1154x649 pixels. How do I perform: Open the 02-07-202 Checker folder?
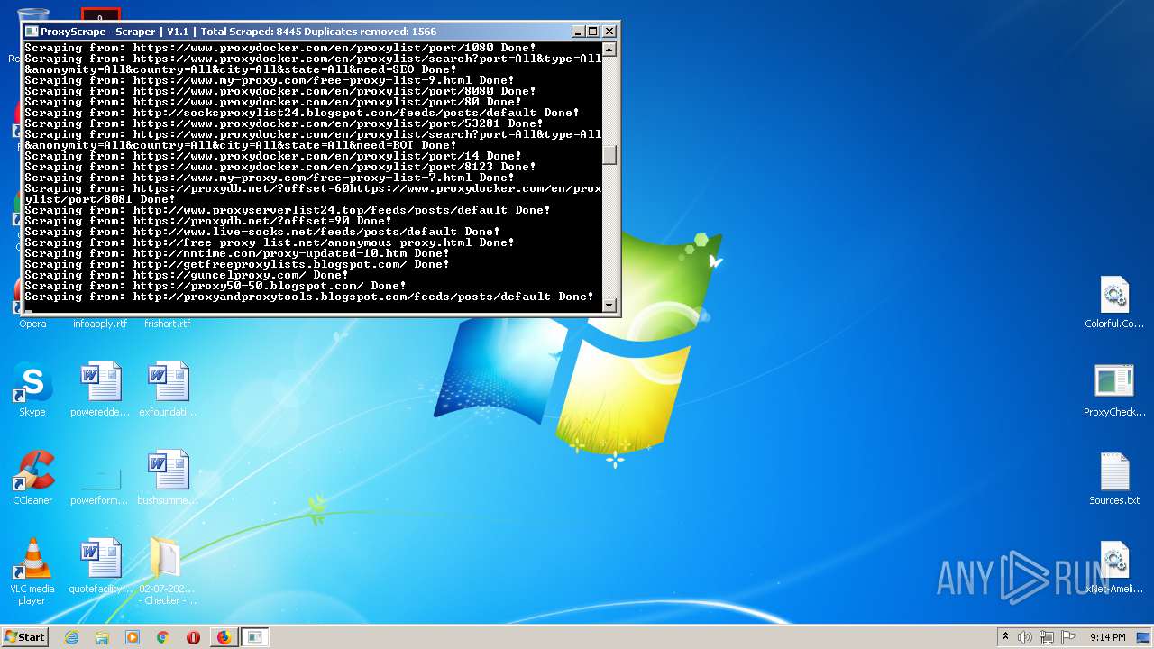point(168,572)
